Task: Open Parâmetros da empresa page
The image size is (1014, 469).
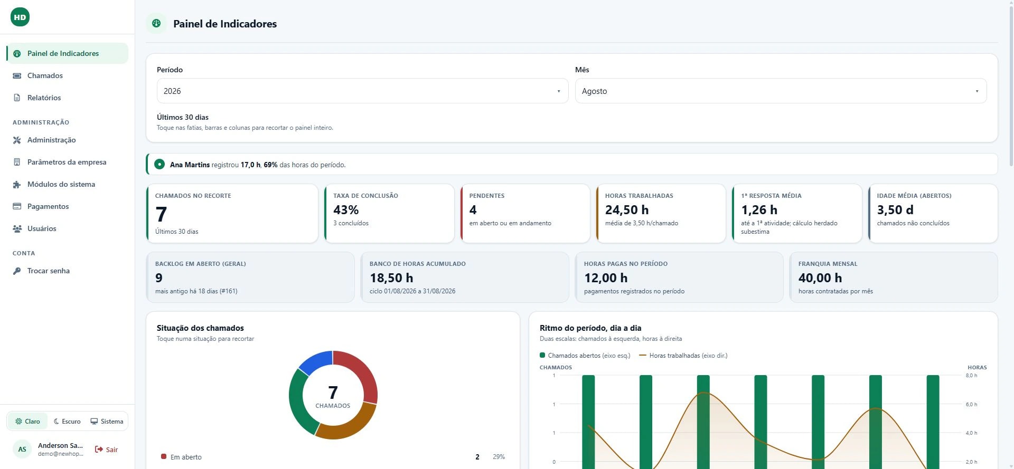Action: coord(67,162)
